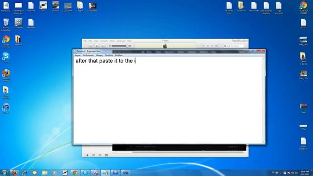The height and width of the screenshot is (176, 313).
Task: Open the first menu in the Notepad menu bar
Action: (77, 55)
